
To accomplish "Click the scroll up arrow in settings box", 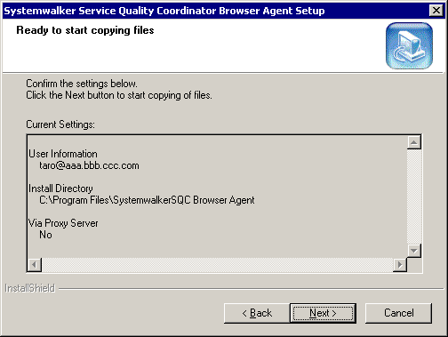I will tap(414, 142).
